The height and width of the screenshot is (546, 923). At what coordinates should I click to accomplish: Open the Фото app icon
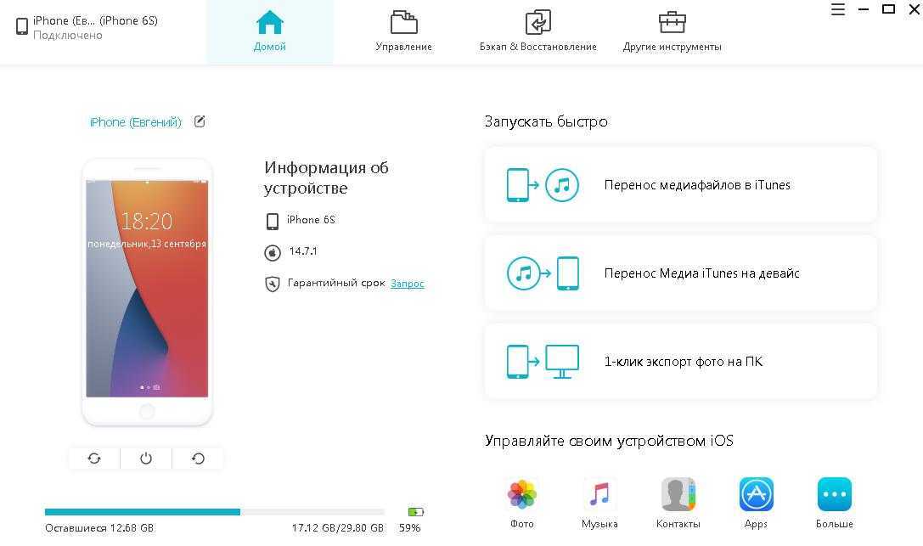pos(521,493)
